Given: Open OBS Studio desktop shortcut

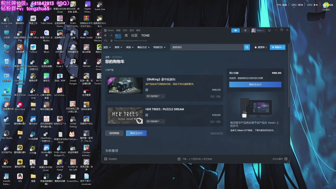Looking at the screenshot, I should 6,135.
